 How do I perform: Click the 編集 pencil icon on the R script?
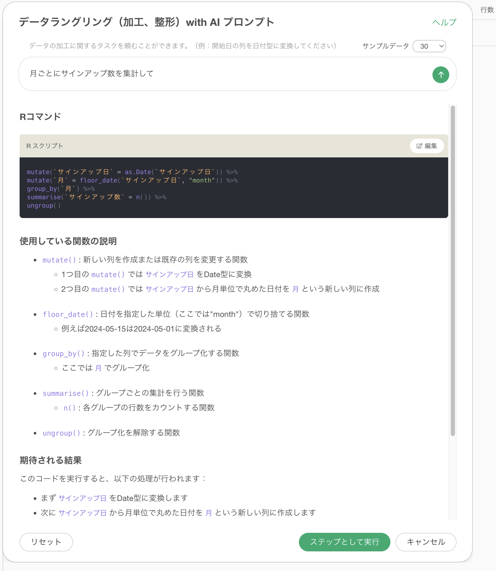pos(419,146)
